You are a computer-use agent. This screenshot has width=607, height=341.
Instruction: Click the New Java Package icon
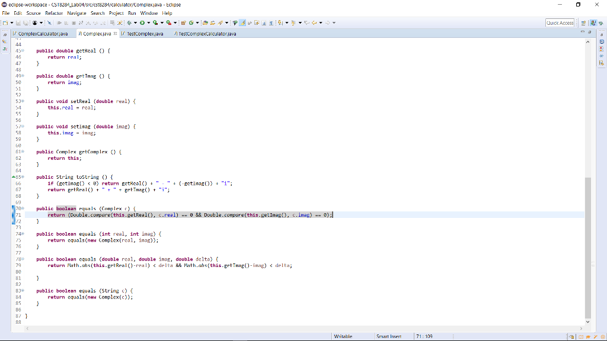pos(184,23)
